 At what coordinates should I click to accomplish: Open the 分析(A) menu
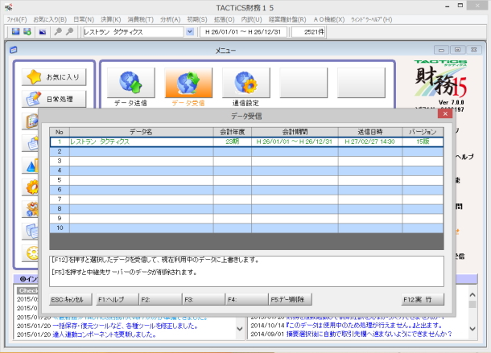tap(171, 19)
